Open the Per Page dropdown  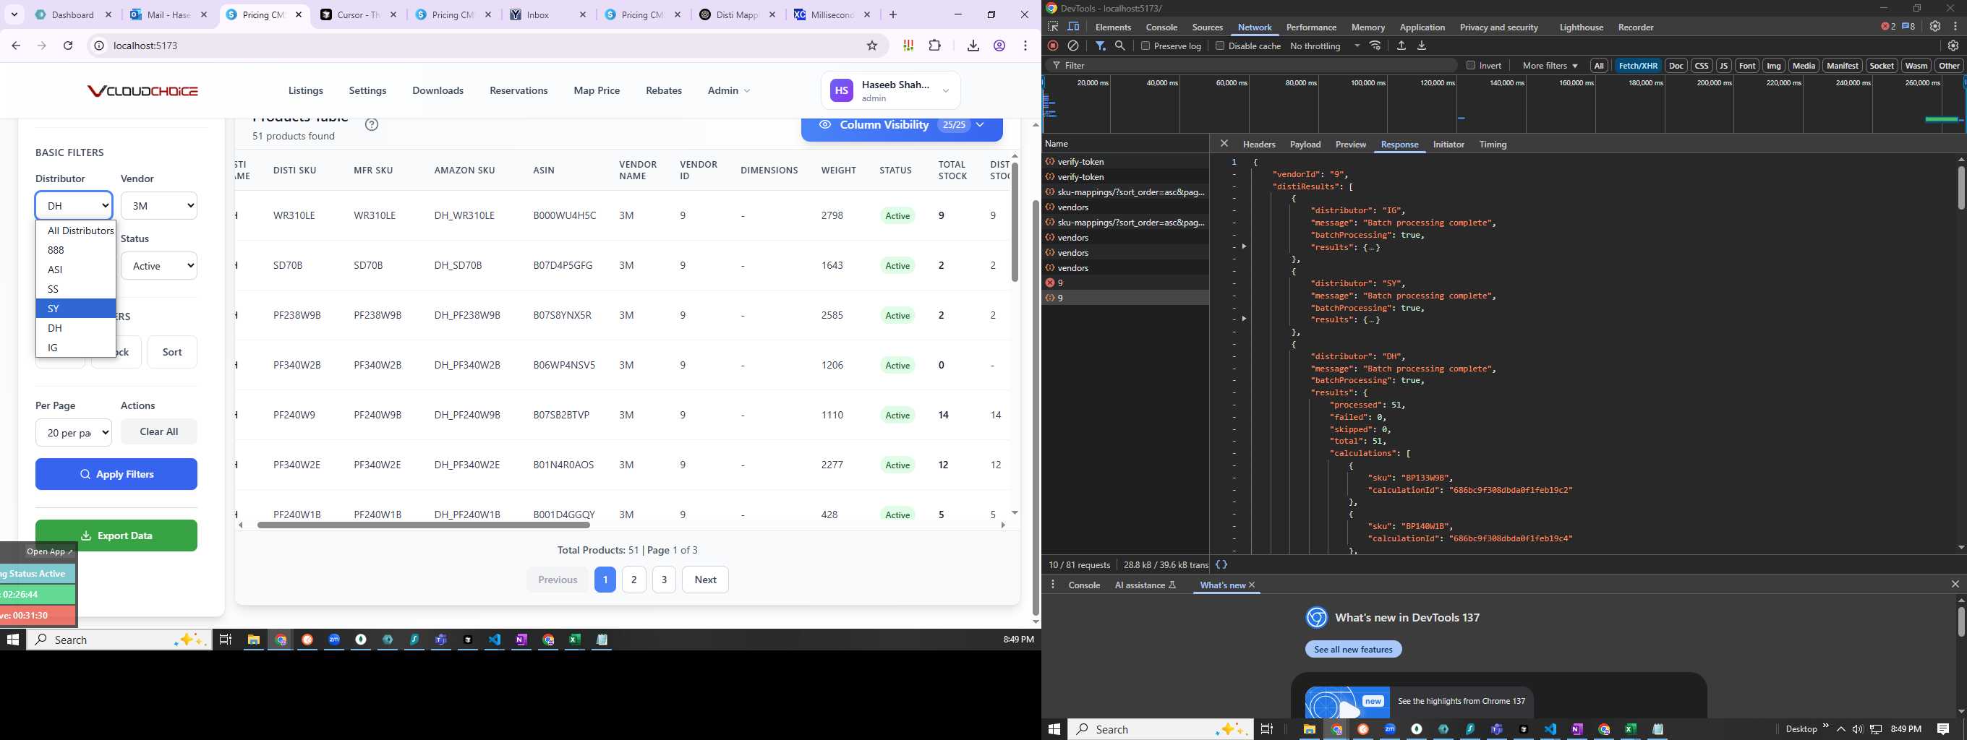(x=73, y=433)
